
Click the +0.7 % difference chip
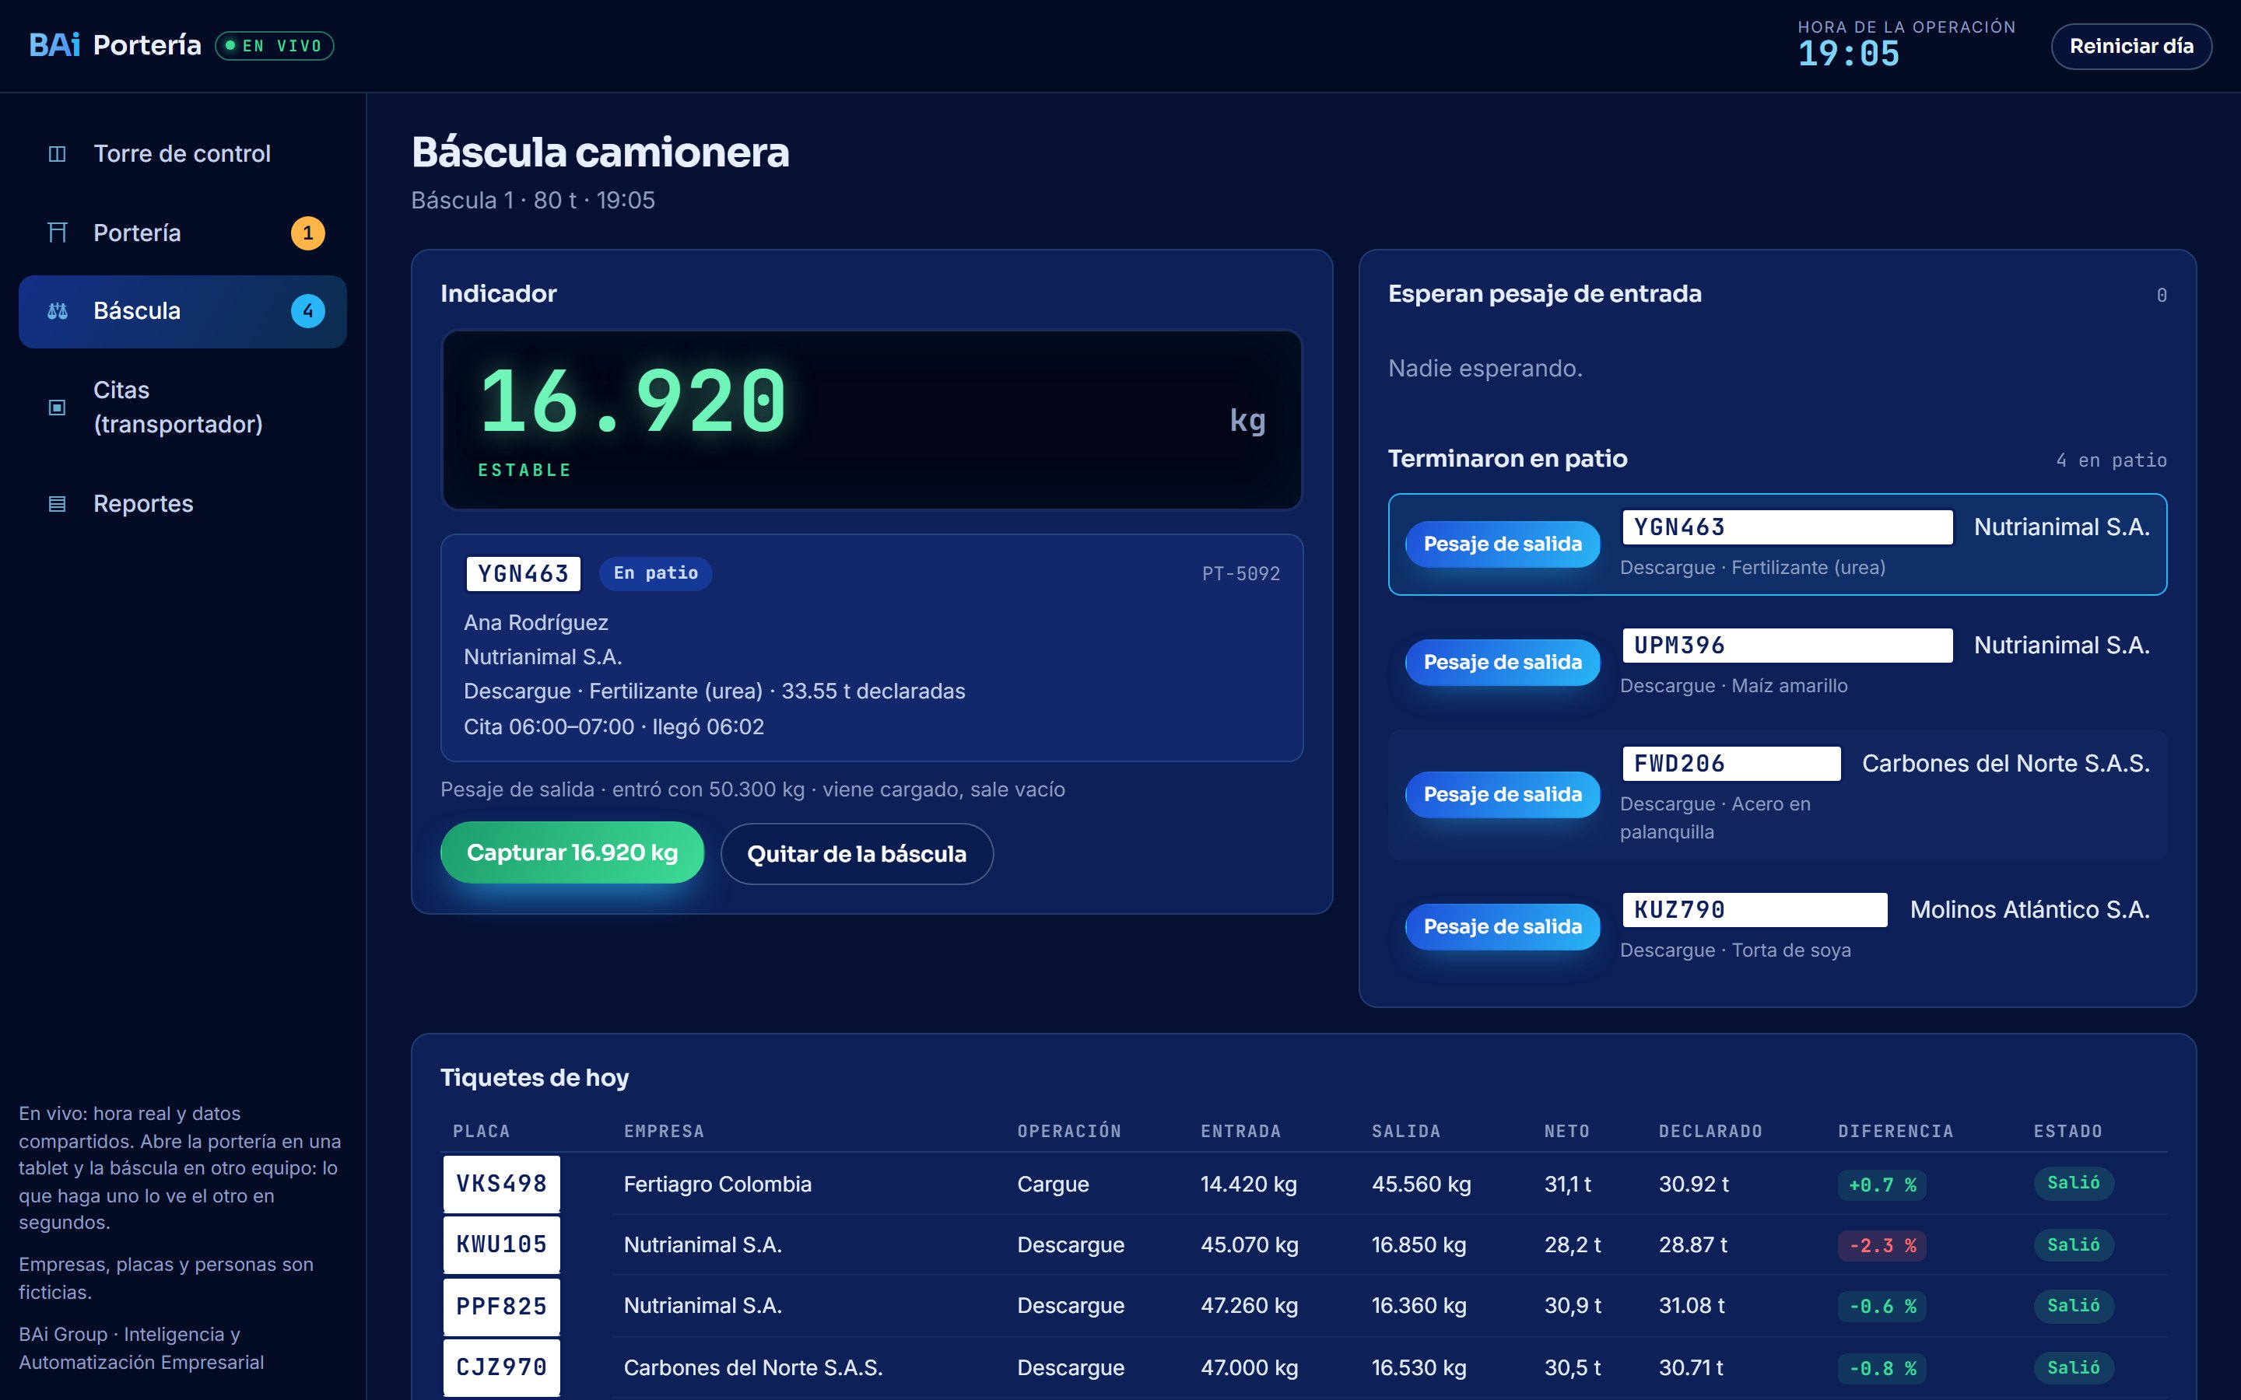pos(1882,1185)
